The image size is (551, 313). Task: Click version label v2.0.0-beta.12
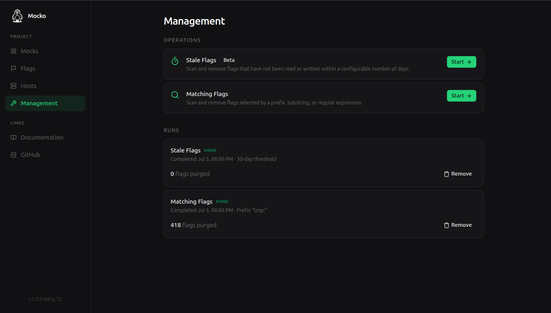45,299
